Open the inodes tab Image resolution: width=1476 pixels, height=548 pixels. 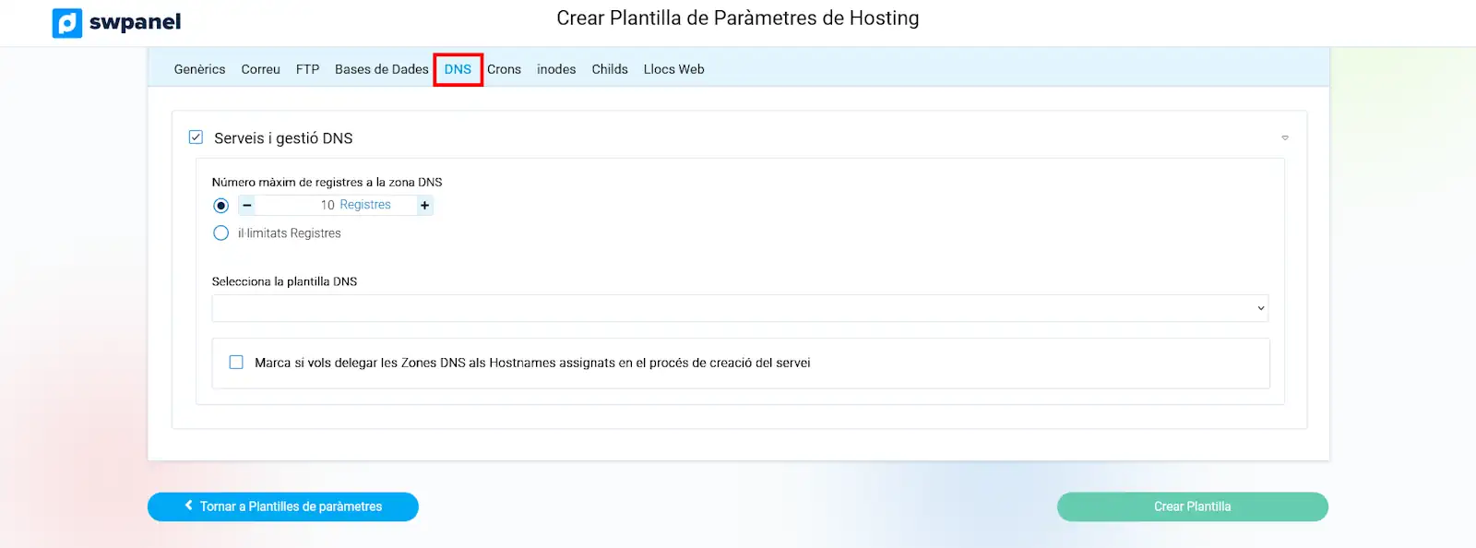pos(556,69)
